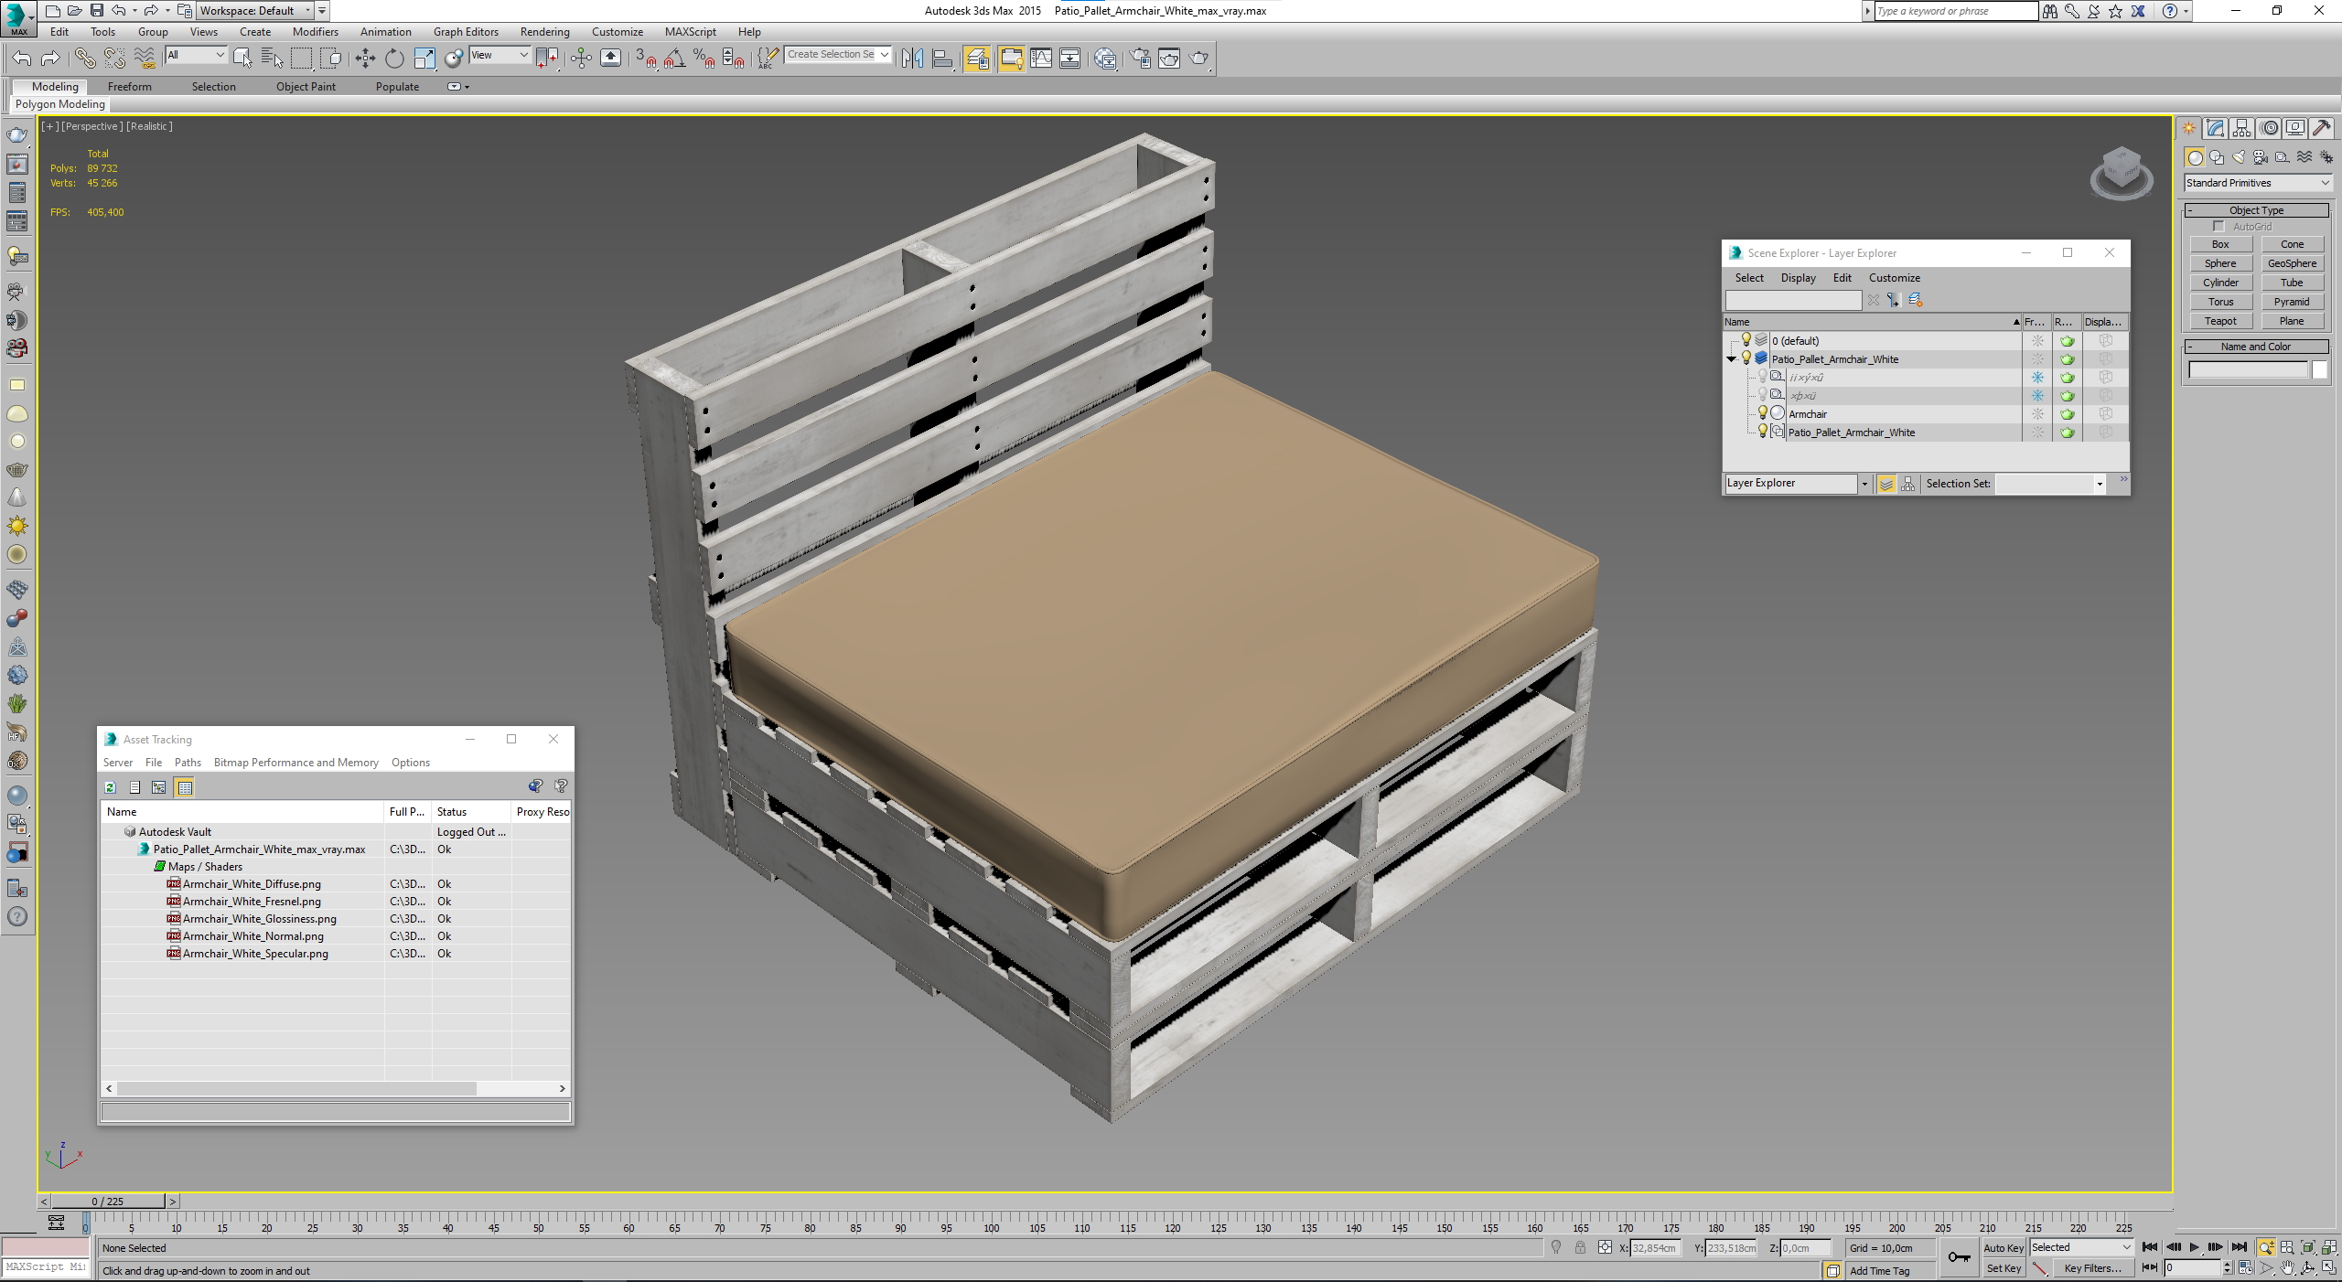Click the Play Animation button
The height and width of the screenshot is (1282, 2342).
coord(2194,1247)
